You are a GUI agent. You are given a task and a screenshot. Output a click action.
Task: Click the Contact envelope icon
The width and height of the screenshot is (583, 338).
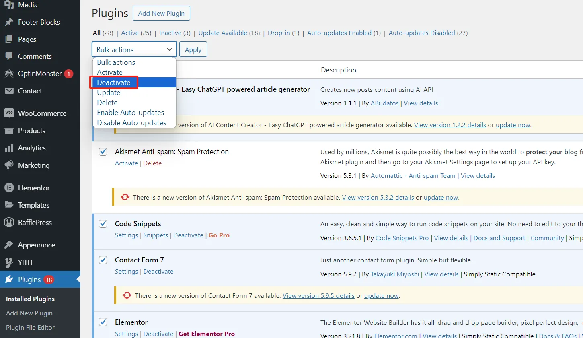9,91
